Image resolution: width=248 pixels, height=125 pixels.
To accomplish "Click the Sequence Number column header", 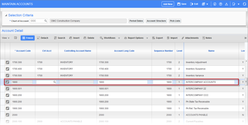I will (x=163, y=51).
